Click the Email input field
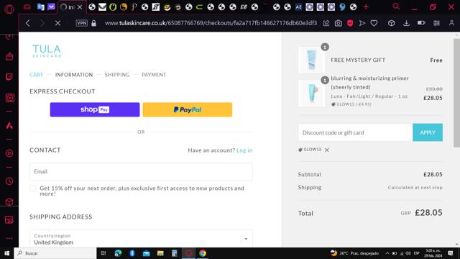This screenshot has height=259, width=460. pyautogui.click(x=141, y=171)
